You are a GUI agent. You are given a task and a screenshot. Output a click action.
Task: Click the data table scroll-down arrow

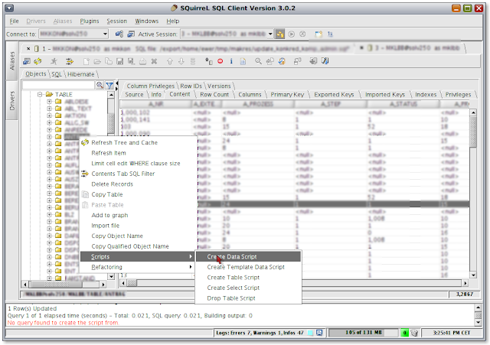(x=473, y=275)
